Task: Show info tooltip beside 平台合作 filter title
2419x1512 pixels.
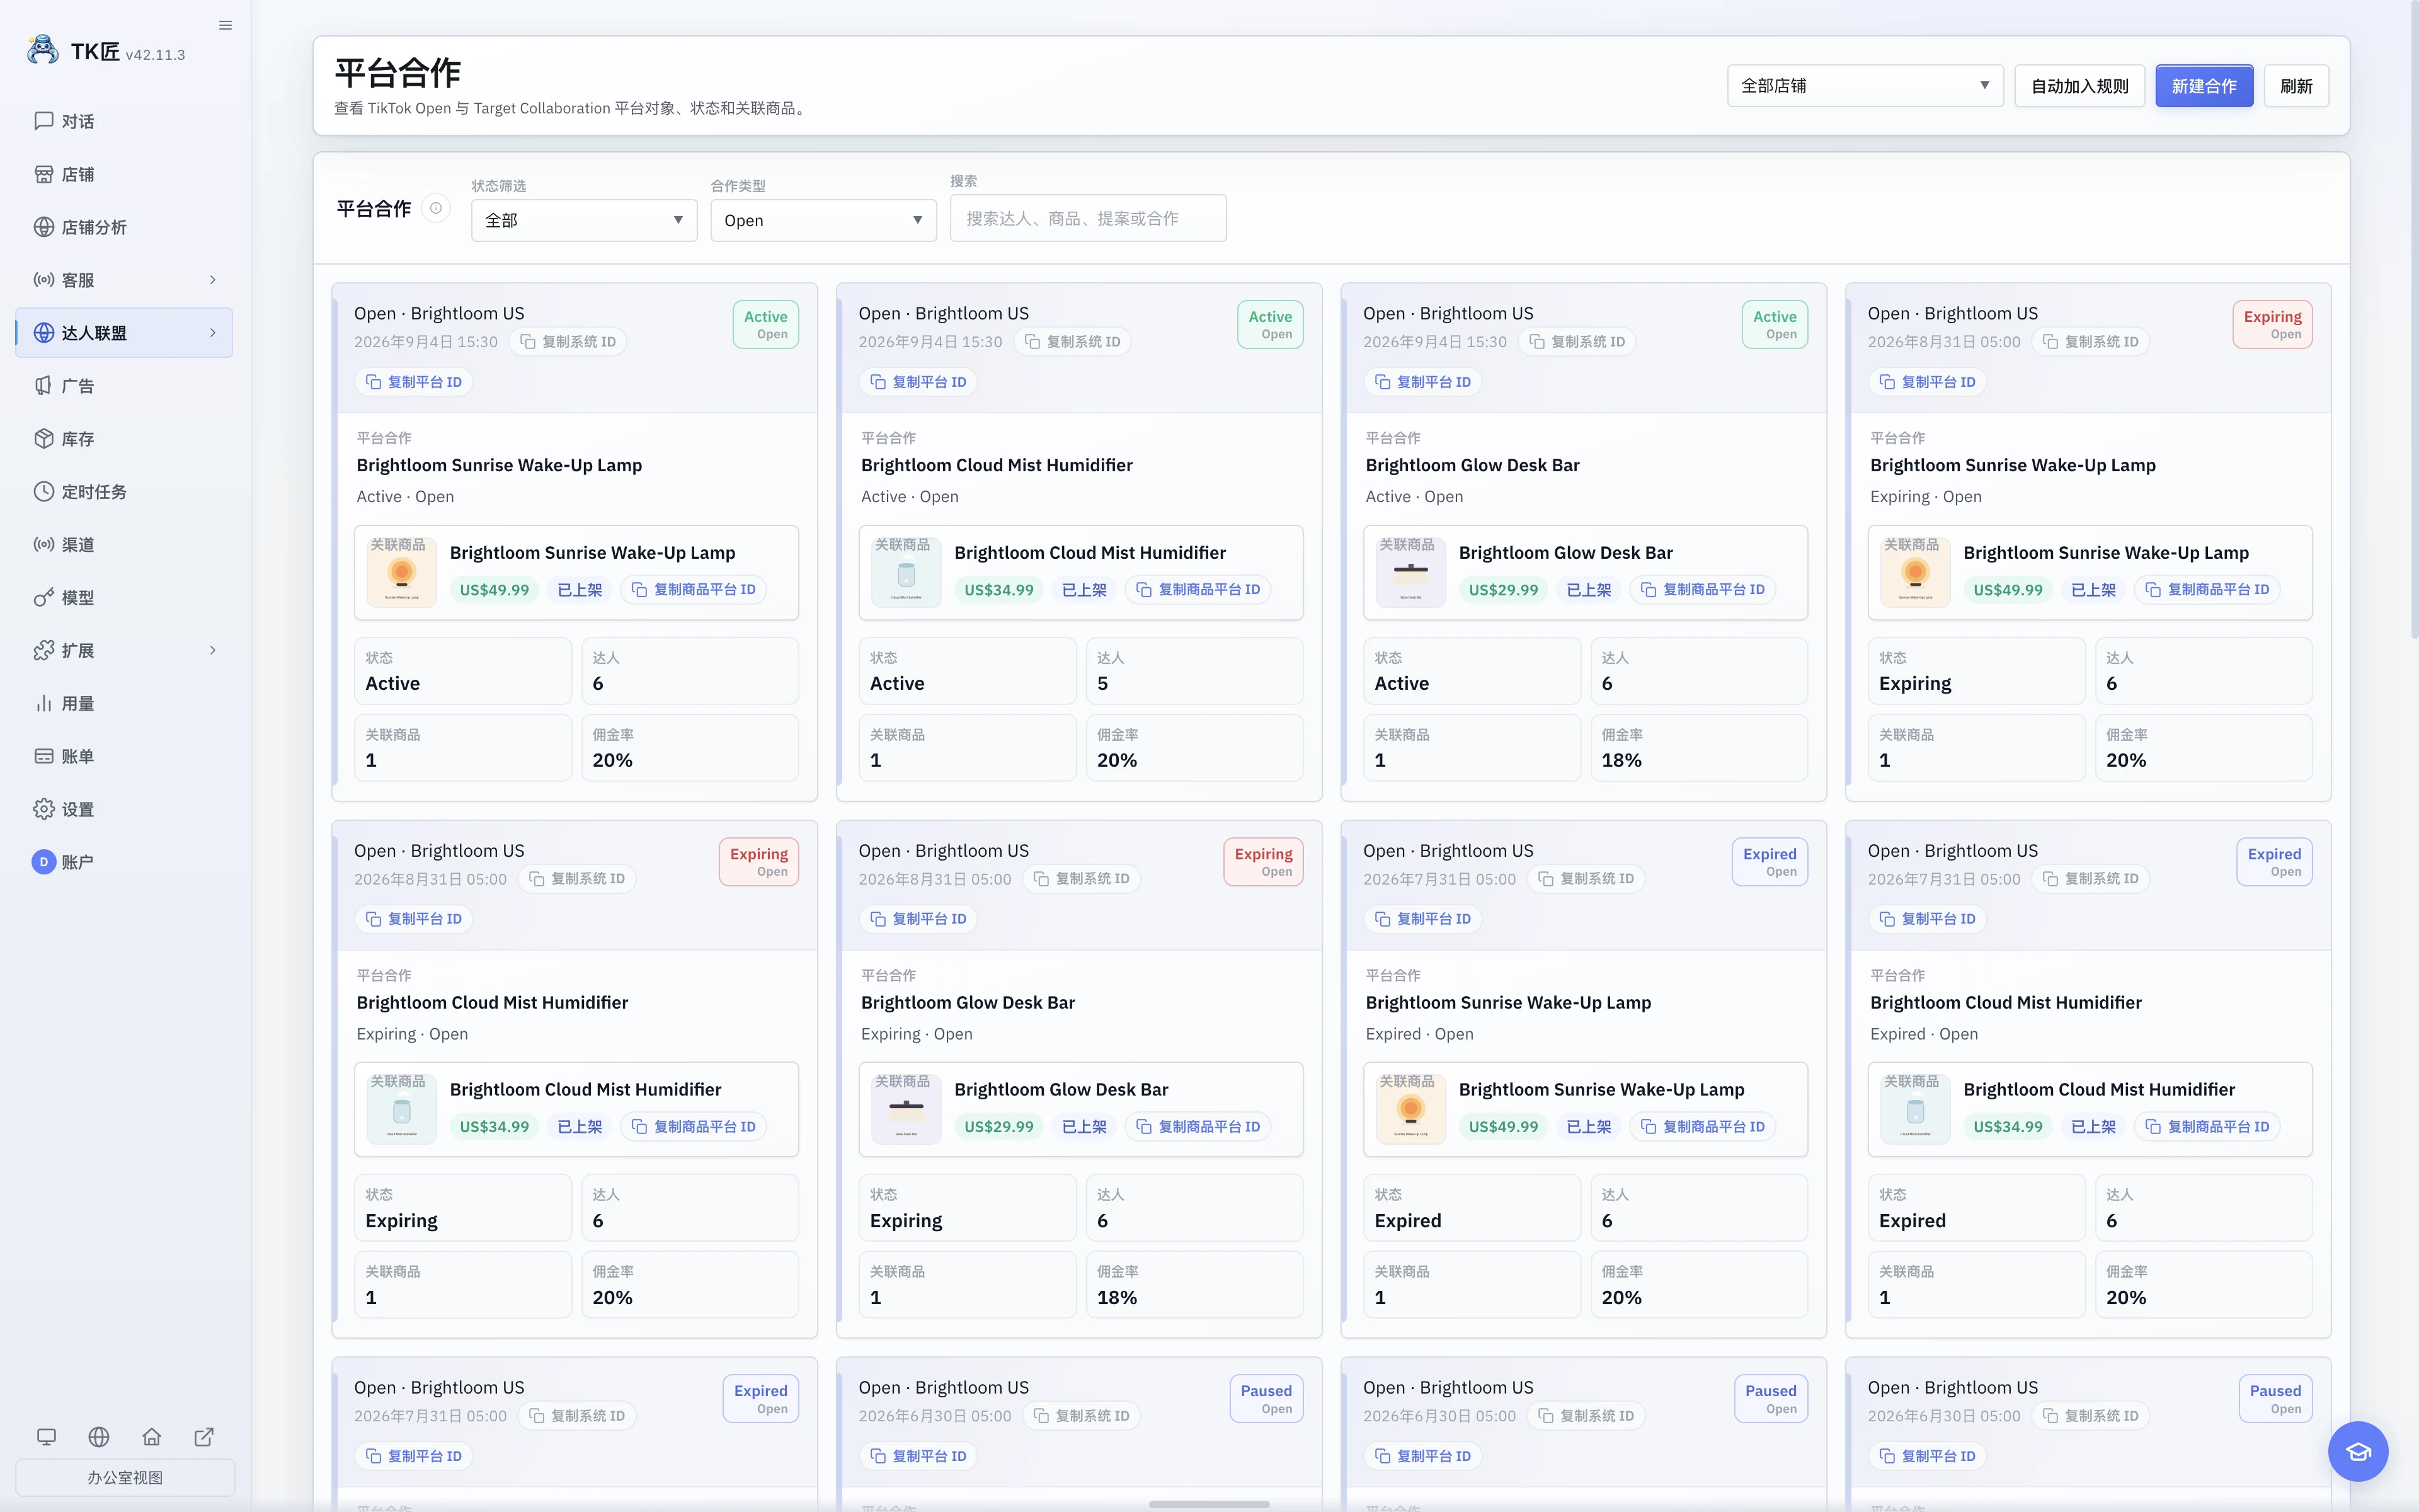Action: click(436, 208)
